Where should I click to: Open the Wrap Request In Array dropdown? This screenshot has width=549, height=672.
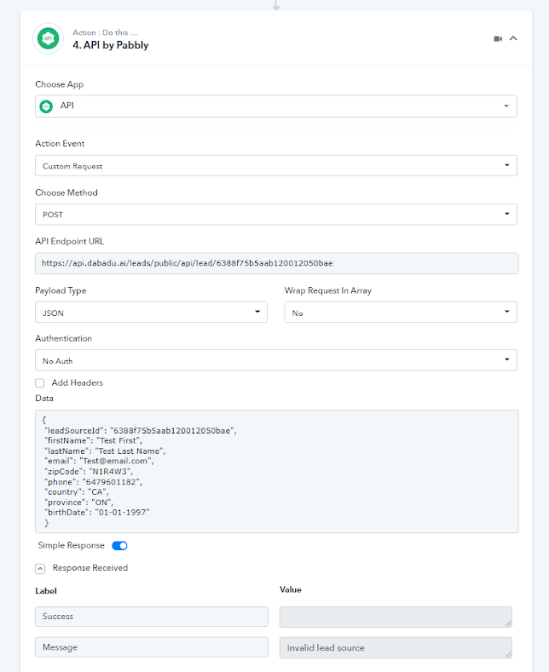coord(401,312)
